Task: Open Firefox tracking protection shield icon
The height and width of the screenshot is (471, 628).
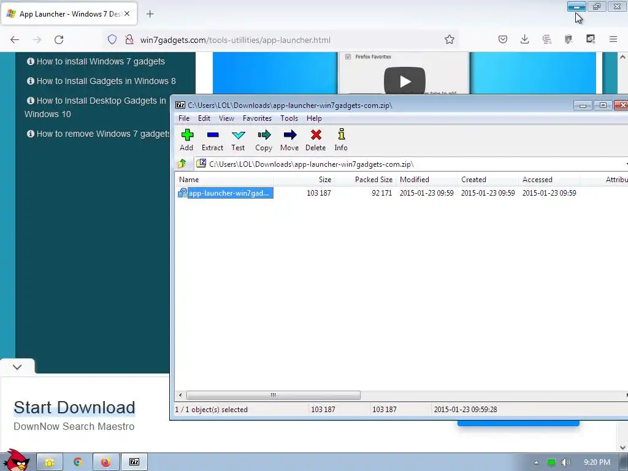Action: coord(112,40)
